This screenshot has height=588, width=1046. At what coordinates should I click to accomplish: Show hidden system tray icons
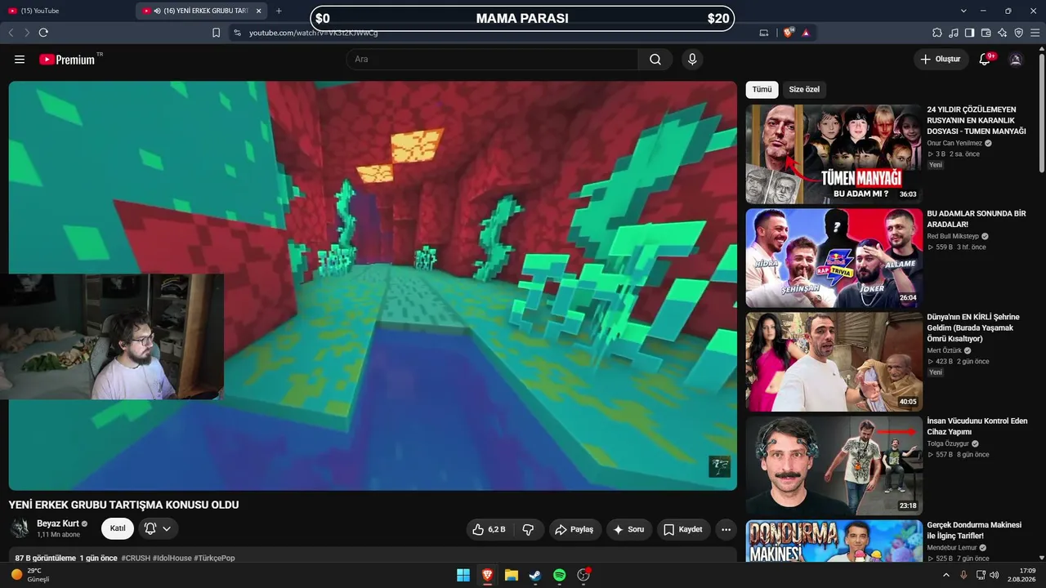[946, 575]
